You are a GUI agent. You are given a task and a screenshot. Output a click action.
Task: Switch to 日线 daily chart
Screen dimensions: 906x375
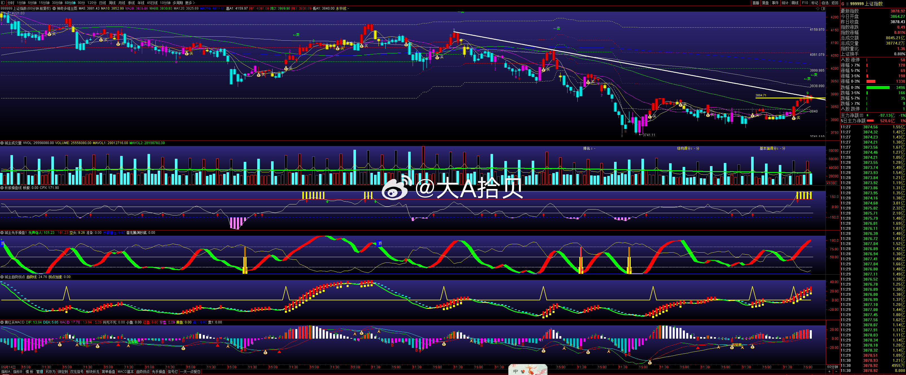point(103,3)
